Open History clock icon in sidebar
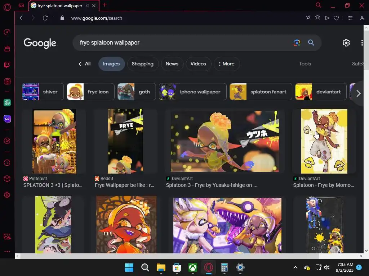This screenshot has height=276, width=369. [x=7, y=162]
